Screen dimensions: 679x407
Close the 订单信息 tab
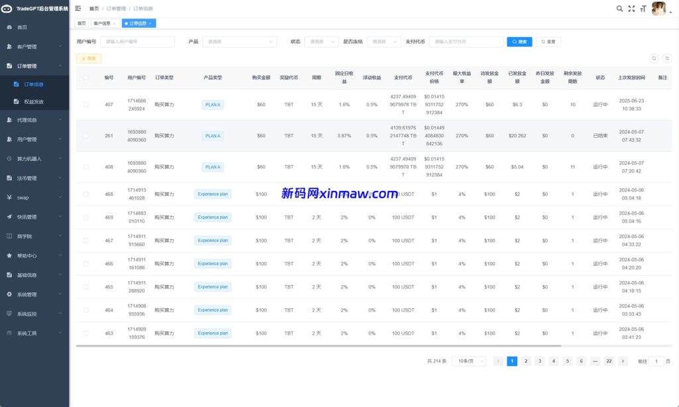(x=151, y=23)
